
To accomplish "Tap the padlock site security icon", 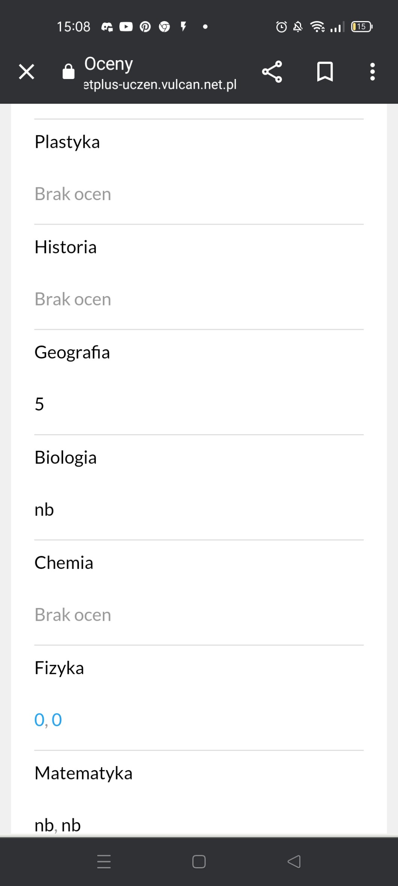I will pyautogui.click(x=68, y=71).
